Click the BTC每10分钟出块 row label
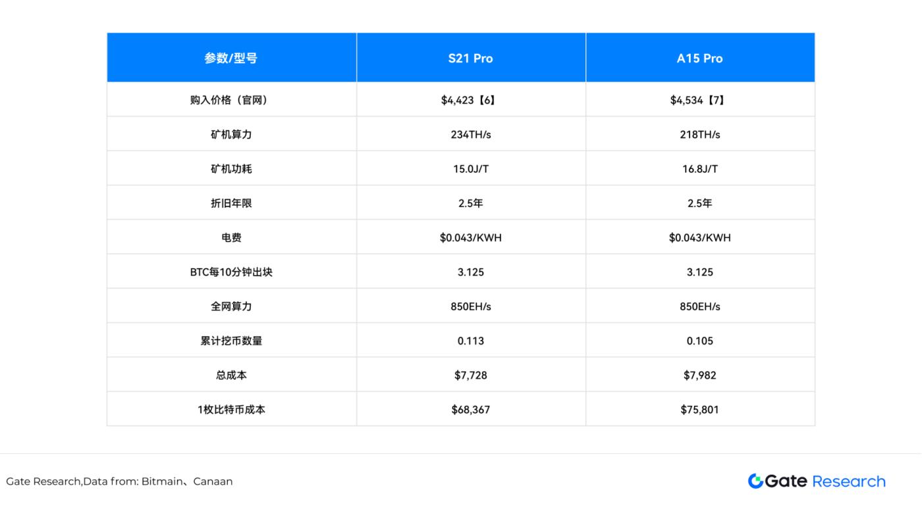The height and width of the screenshot is (509, 922). point(230,271)
